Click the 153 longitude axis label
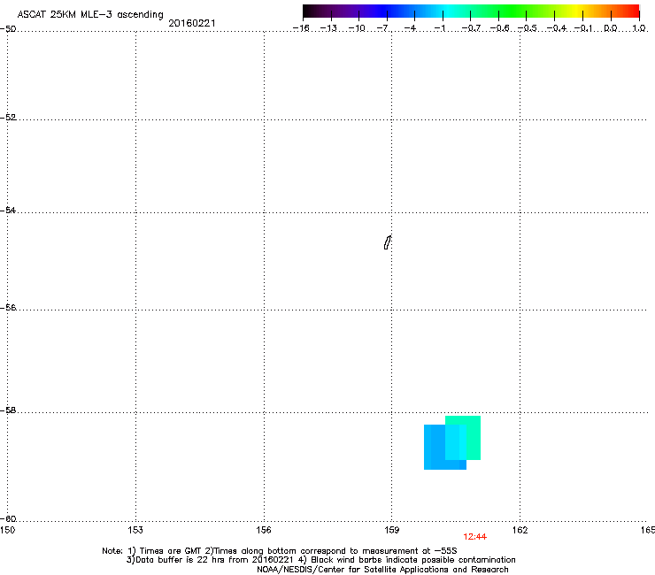The height and width of the screenshot is (575, 655). pos(135,530)
